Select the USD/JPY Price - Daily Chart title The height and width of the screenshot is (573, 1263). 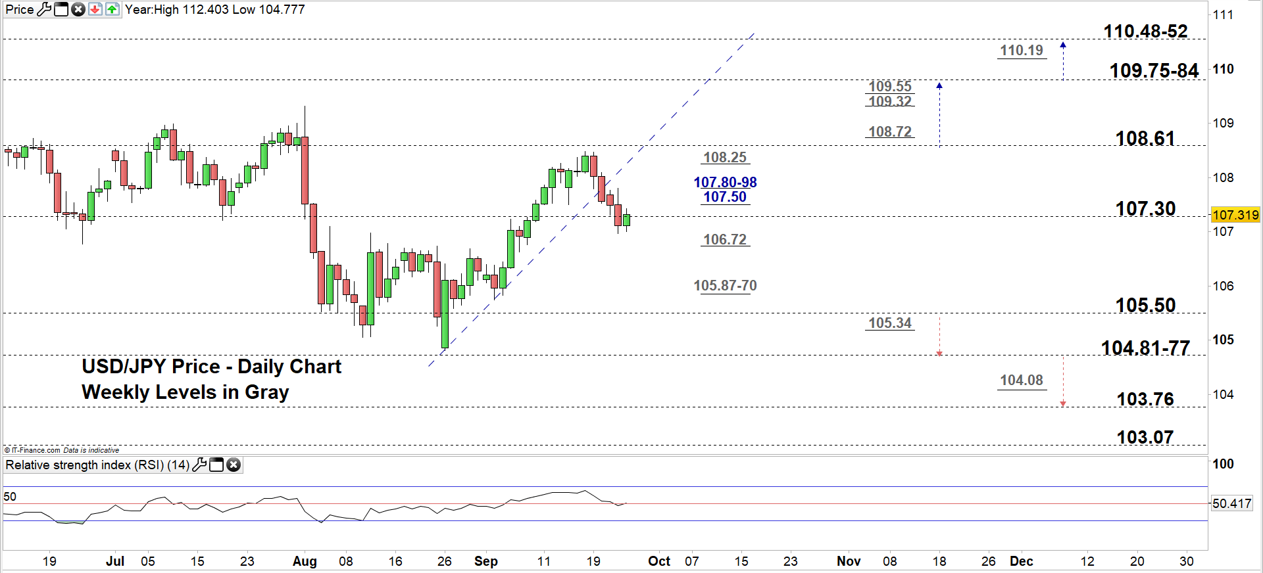click(x=211, y=366)
